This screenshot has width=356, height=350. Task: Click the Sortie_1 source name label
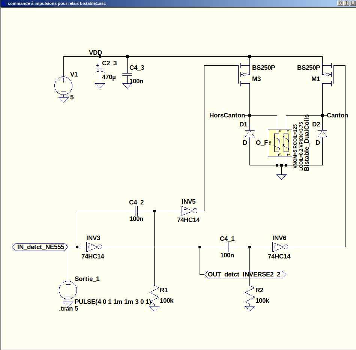(87, 279)
